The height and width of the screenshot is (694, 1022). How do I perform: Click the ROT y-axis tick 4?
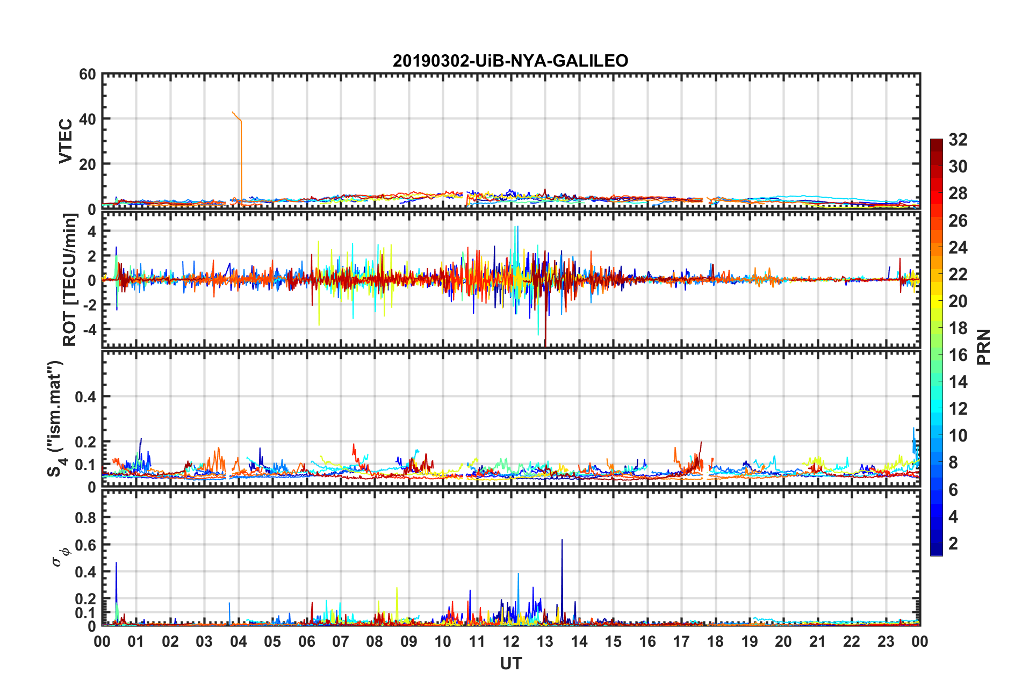pyautogui.click(x=92, y=232)
